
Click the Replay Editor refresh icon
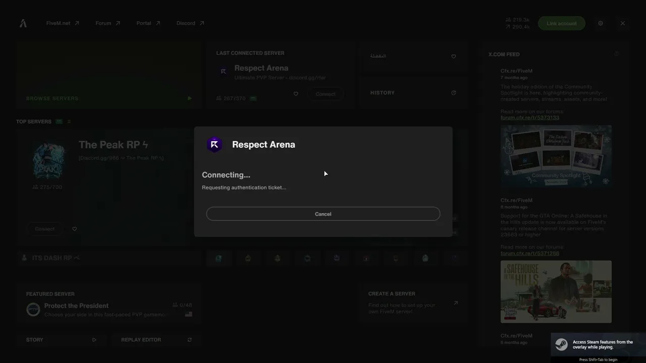click(190, 340)
